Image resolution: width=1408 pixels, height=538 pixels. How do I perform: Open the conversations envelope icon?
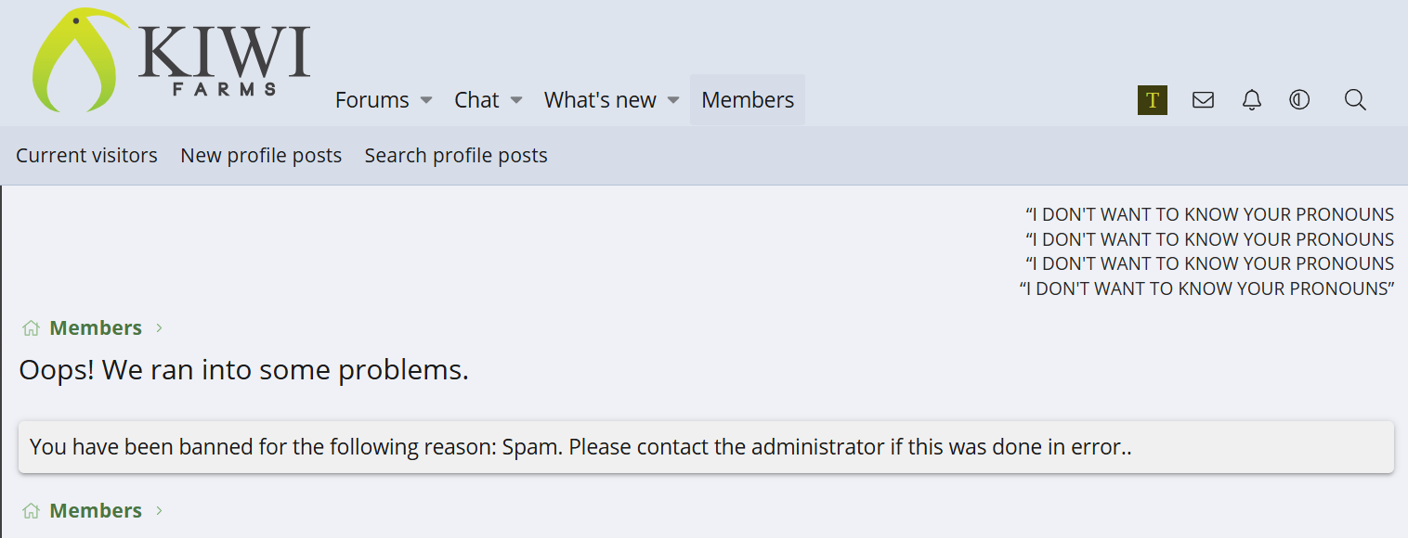pyautogui.click(x=1203, y=100)
